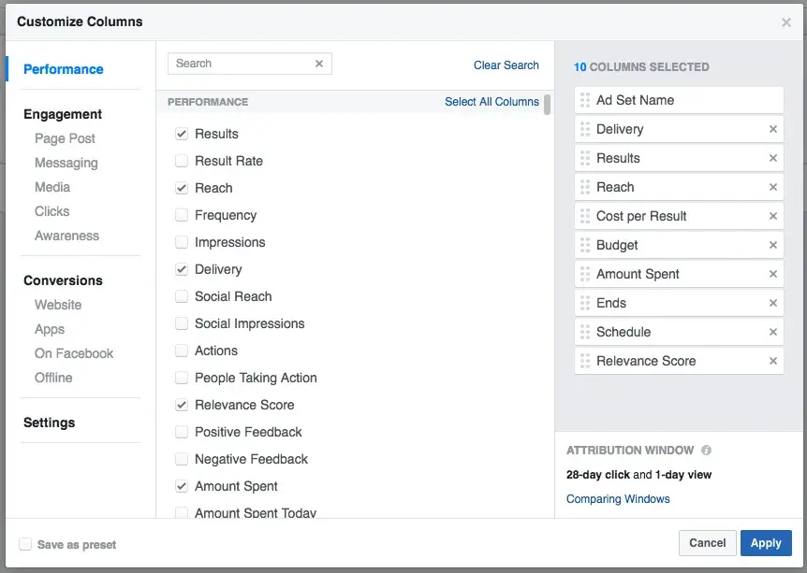Click the info icon next to Attribution Window
The width and height of the screenshot is (807, 573).
(x=707, y=451)
